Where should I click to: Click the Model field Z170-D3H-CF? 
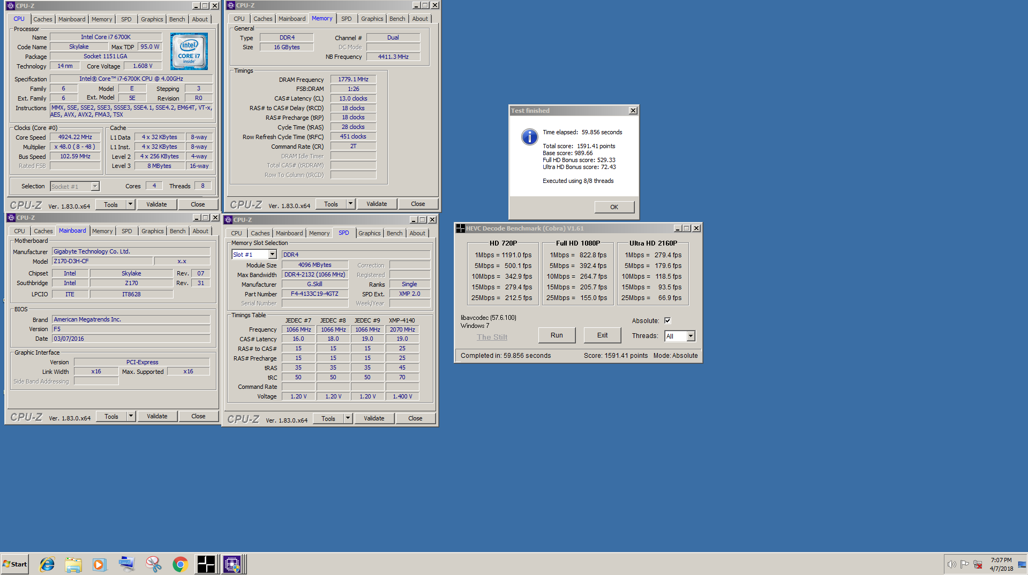[102, 261]
